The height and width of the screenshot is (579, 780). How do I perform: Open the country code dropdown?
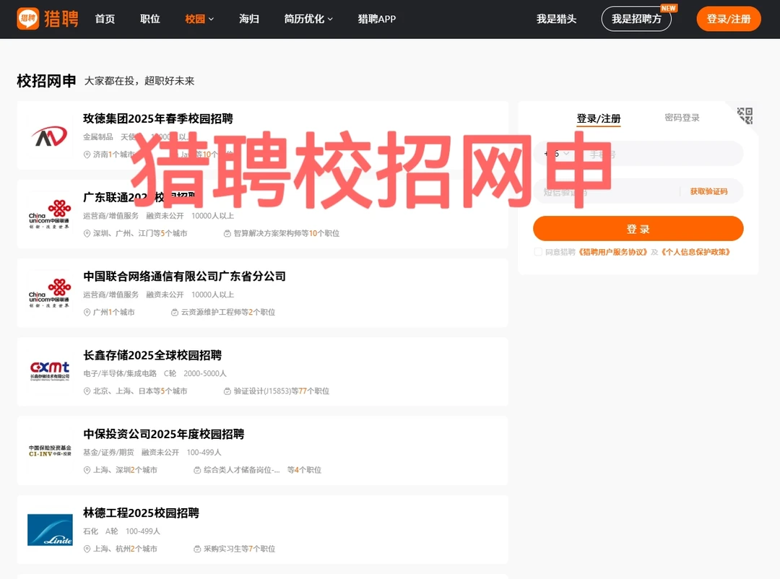tap(557, 154)
